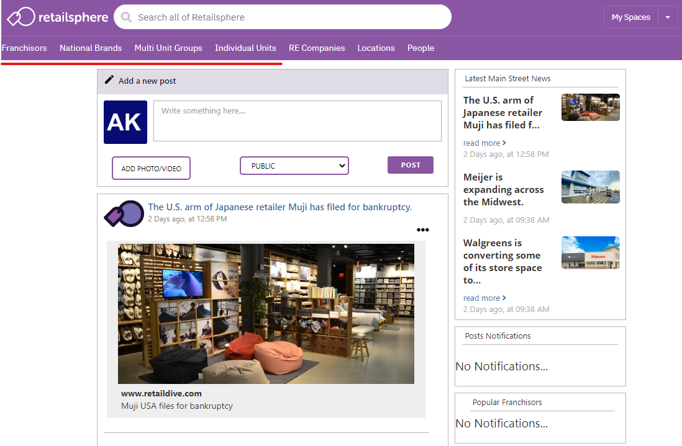The width and height of the screenshot is (682, 446).
Task: Click the Posts Notifications heading
Action: coord(498,336)
